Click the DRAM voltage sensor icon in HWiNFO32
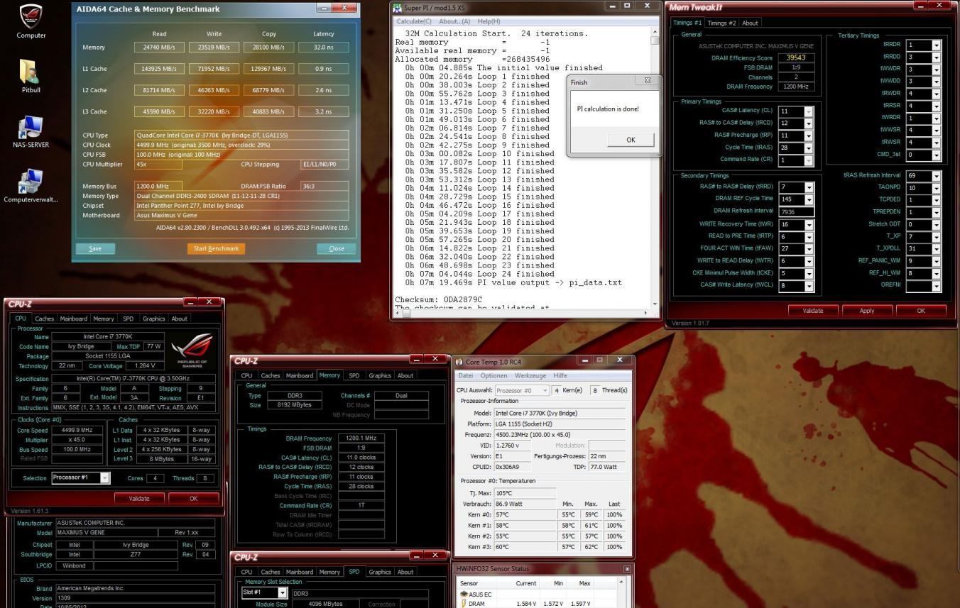 464,604
